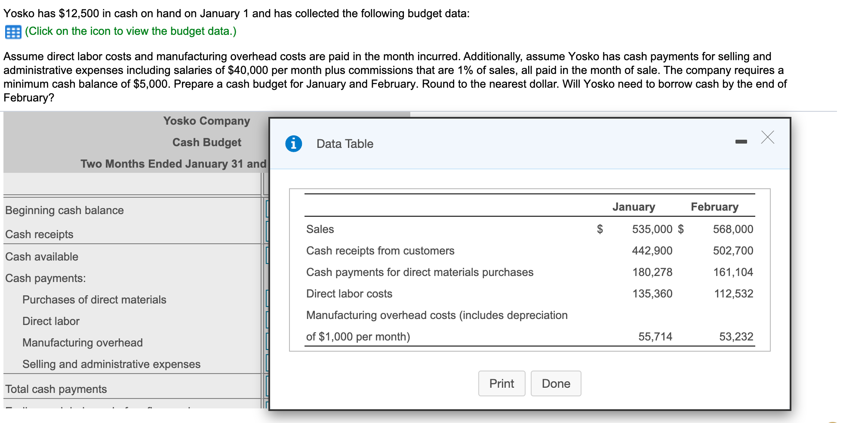
Task: Click the dash icon to collapse the dialog
Action: (x=741, y=140)
